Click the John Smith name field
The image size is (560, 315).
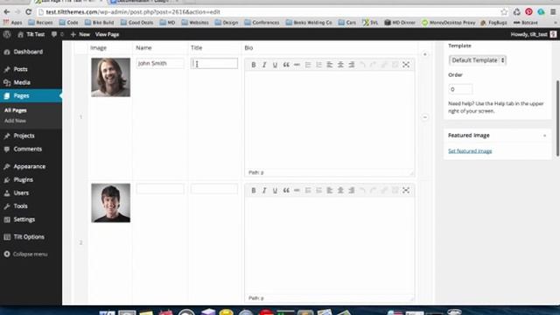[x=160, y=63]
